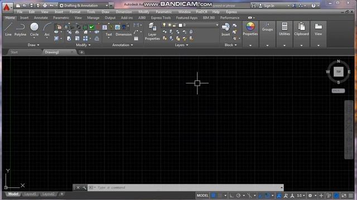
Task: Open the File menu
Action: point(20,12)
